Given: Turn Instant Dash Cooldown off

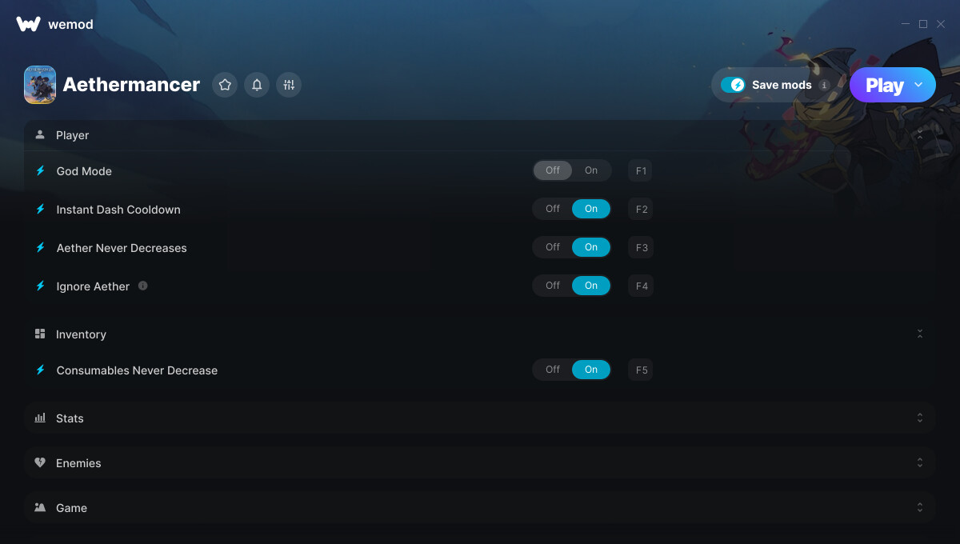Looking at the screenshot, I should (553, 209).
